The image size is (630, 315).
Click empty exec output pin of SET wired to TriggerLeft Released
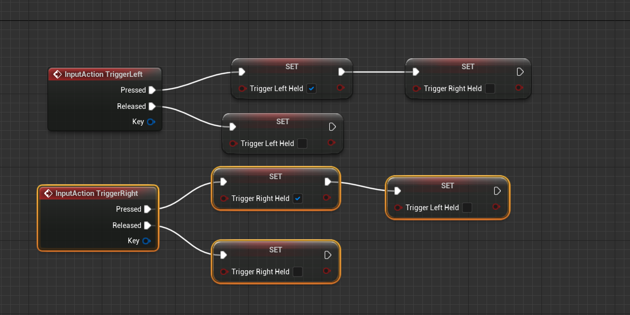click(x=332, y=127)
